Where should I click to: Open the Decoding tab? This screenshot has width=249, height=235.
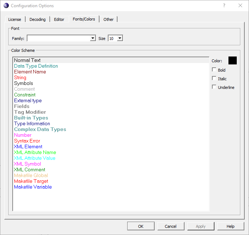(37, 19)
